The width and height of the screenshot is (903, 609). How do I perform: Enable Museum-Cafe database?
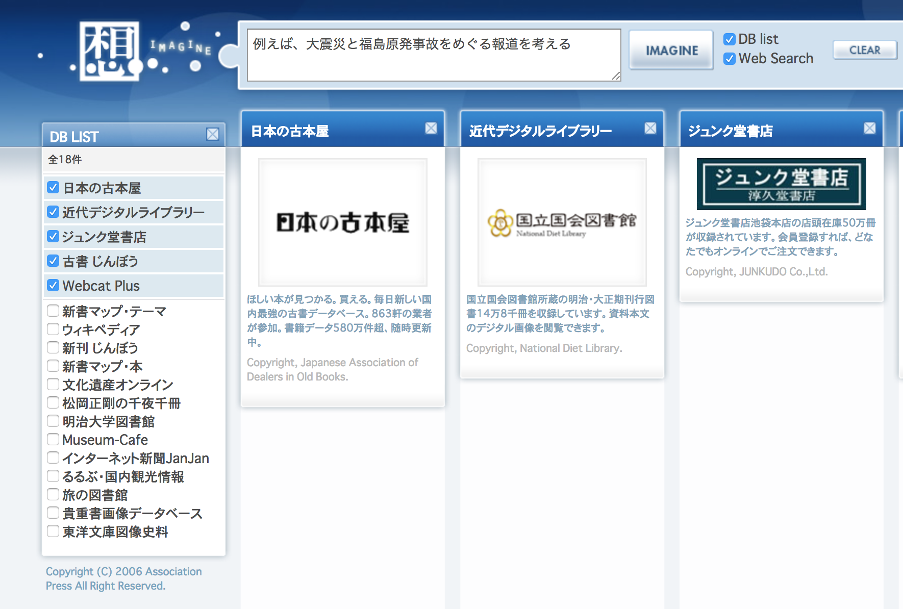tap(53, 439)
